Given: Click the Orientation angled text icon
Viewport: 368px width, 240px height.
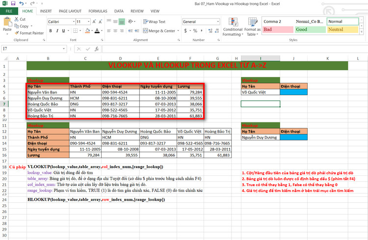Looking at the screenshot, I should (131, 22).
